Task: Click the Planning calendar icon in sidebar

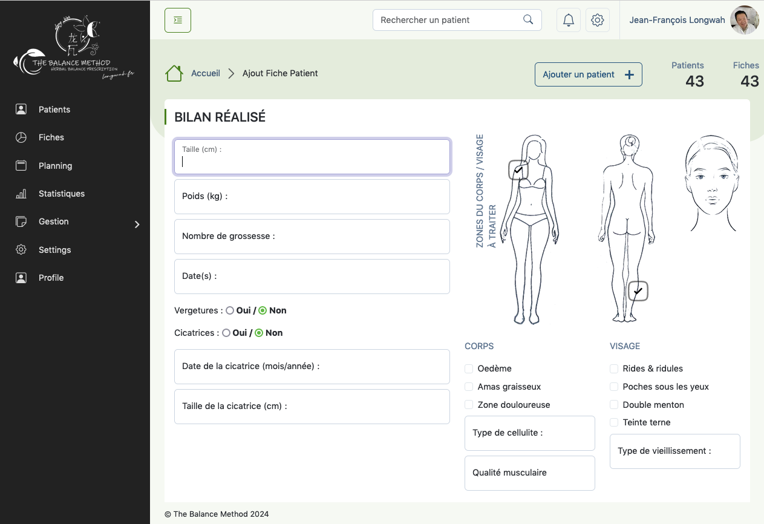Action: click(21, 166)
